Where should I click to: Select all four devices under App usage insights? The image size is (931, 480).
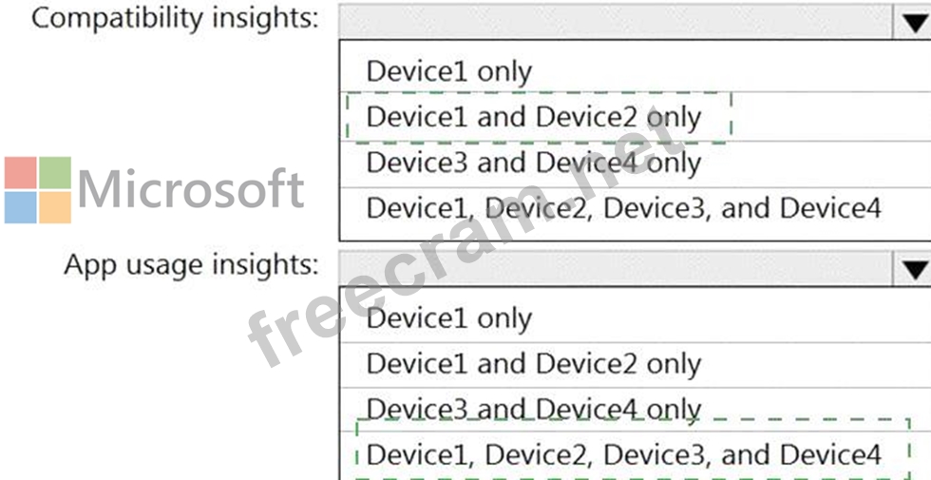tap(635, 455)
